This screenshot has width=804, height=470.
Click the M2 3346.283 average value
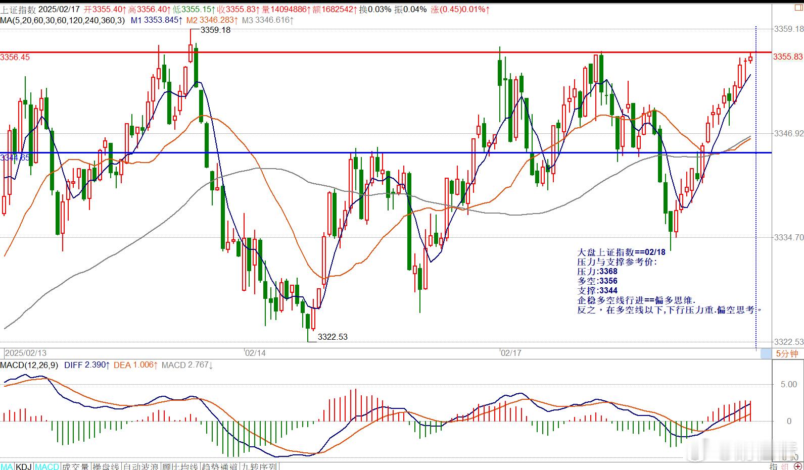coord(212,20)
